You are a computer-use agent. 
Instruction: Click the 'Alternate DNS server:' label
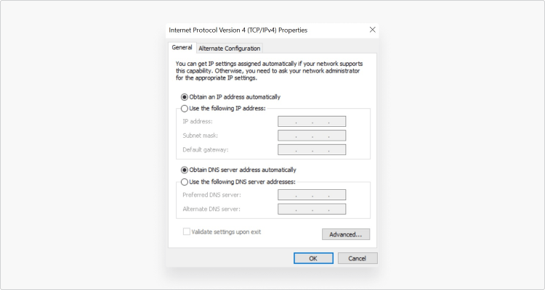coord(211,210)
